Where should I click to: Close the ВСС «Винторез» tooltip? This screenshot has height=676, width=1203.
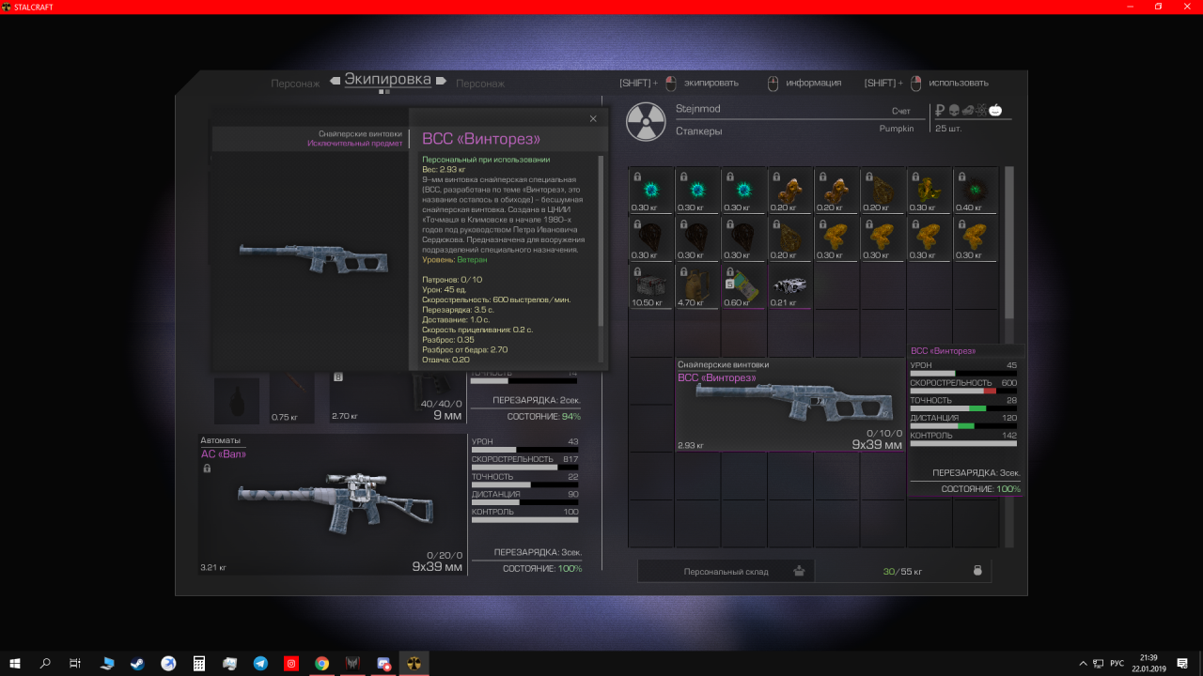pyautogui.click(x=593, y=118)
